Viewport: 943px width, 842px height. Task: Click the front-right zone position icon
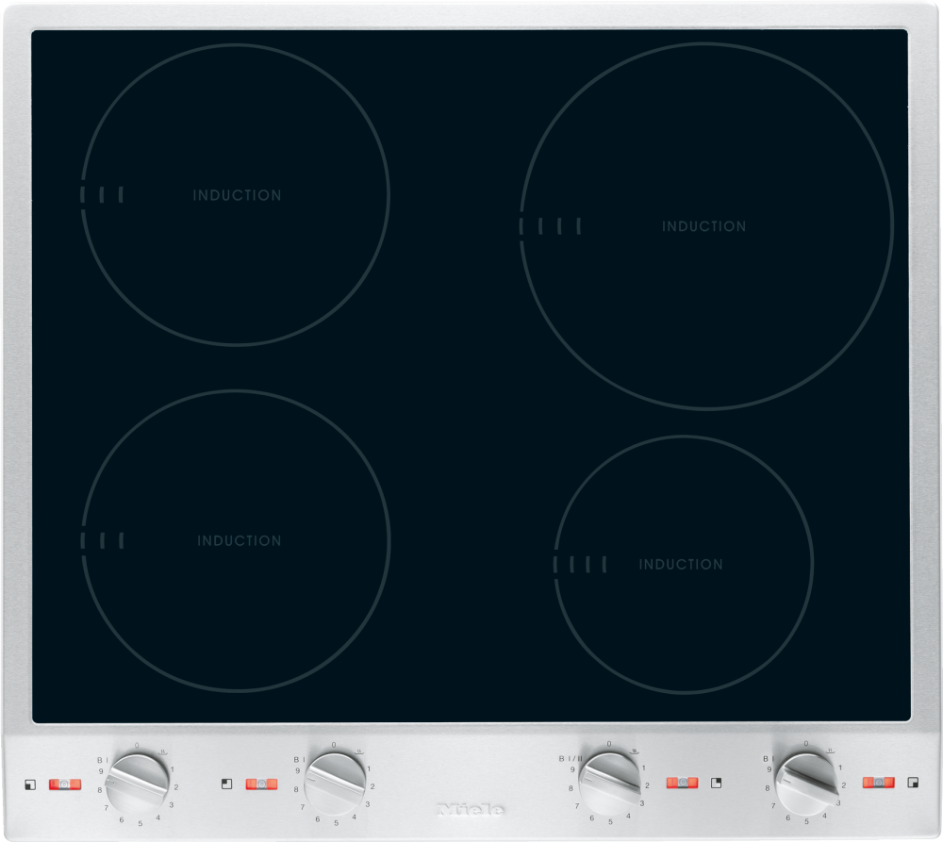[x=912, y=782]
